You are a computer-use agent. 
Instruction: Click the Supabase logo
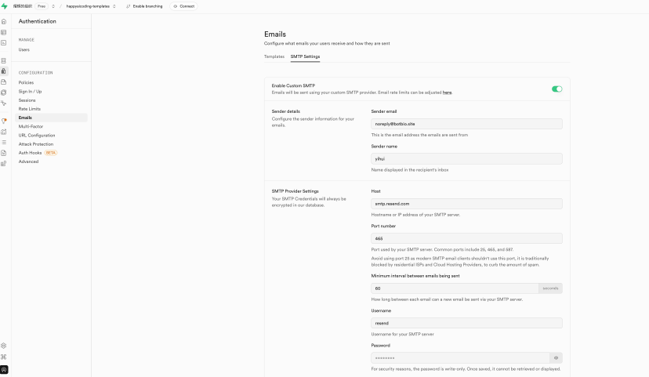coord(5,6)
